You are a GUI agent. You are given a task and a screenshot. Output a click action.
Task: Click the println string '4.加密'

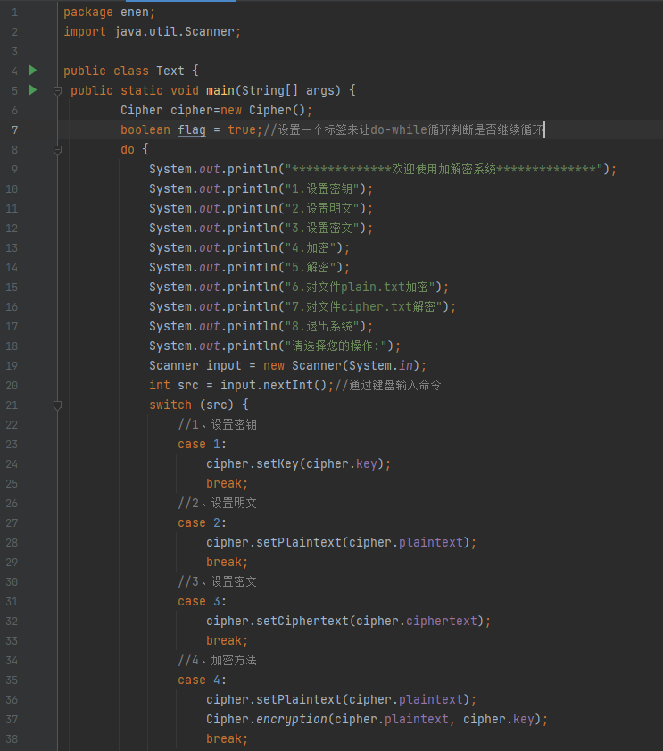311,247
